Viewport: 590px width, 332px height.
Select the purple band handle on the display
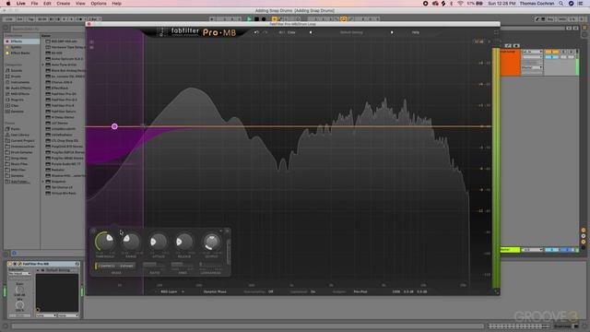(114, 126)
